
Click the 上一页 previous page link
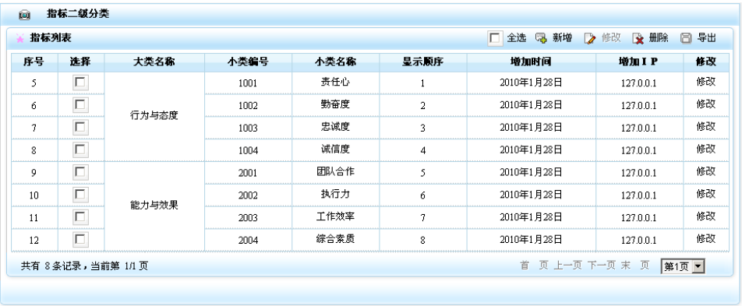click(568, 266)
